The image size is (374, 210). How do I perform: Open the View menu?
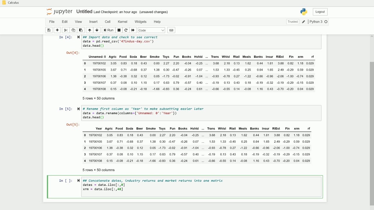[78, 22]
